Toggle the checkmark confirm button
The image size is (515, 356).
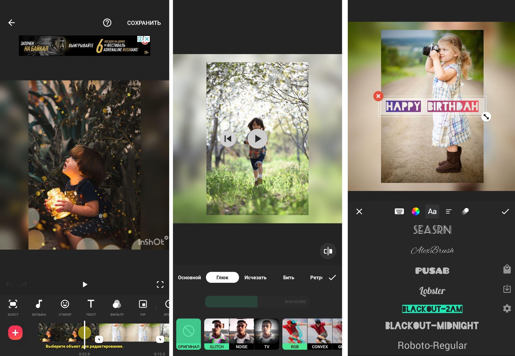505,212
